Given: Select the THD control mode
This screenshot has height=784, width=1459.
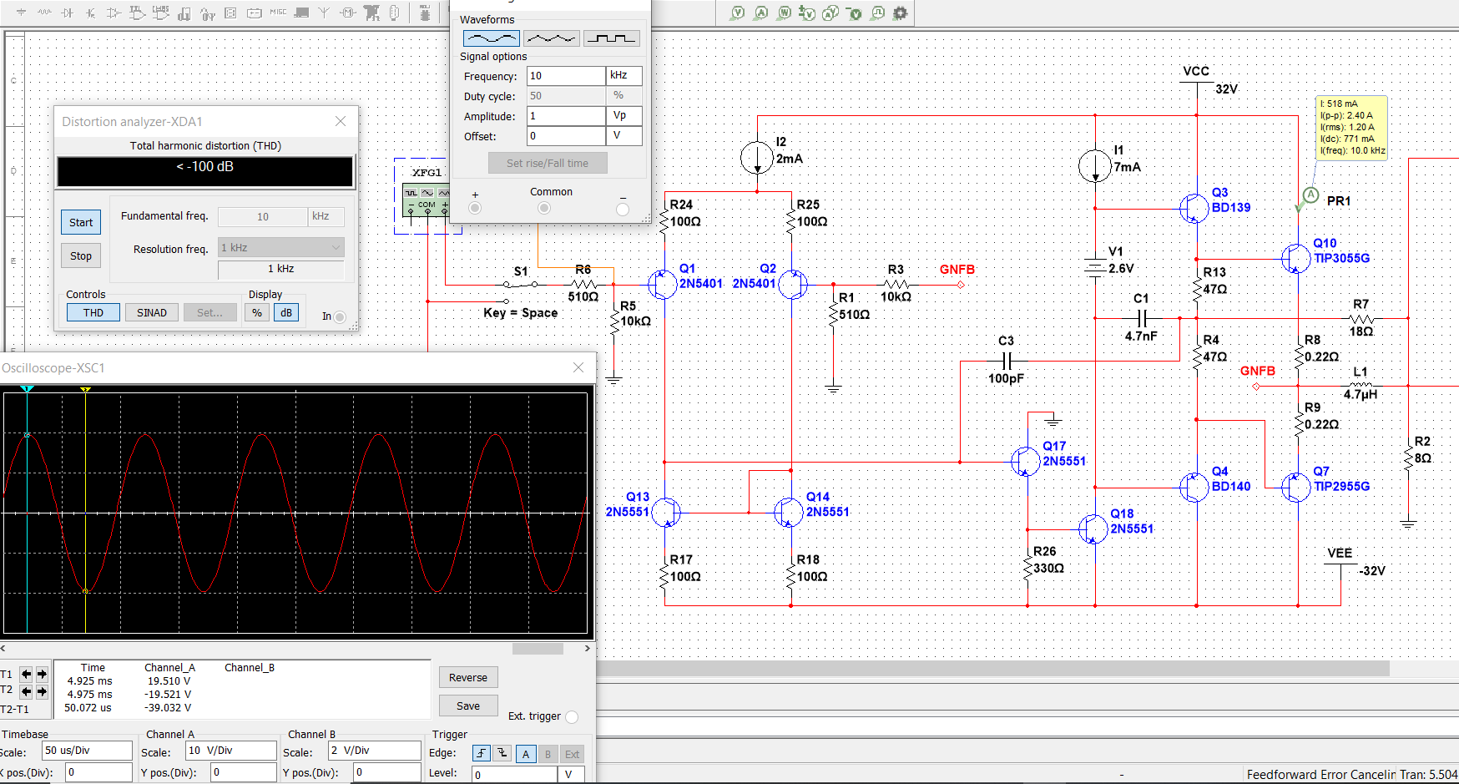Looking at the screenshot, I should pos(93,312).
